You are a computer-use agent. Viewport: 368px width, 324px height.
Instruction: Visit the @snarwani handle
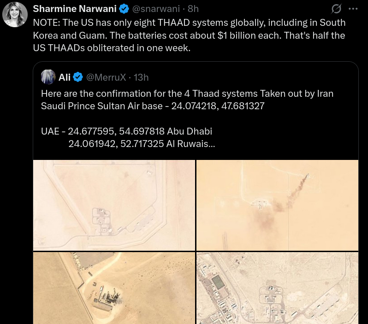click(156, 9)
